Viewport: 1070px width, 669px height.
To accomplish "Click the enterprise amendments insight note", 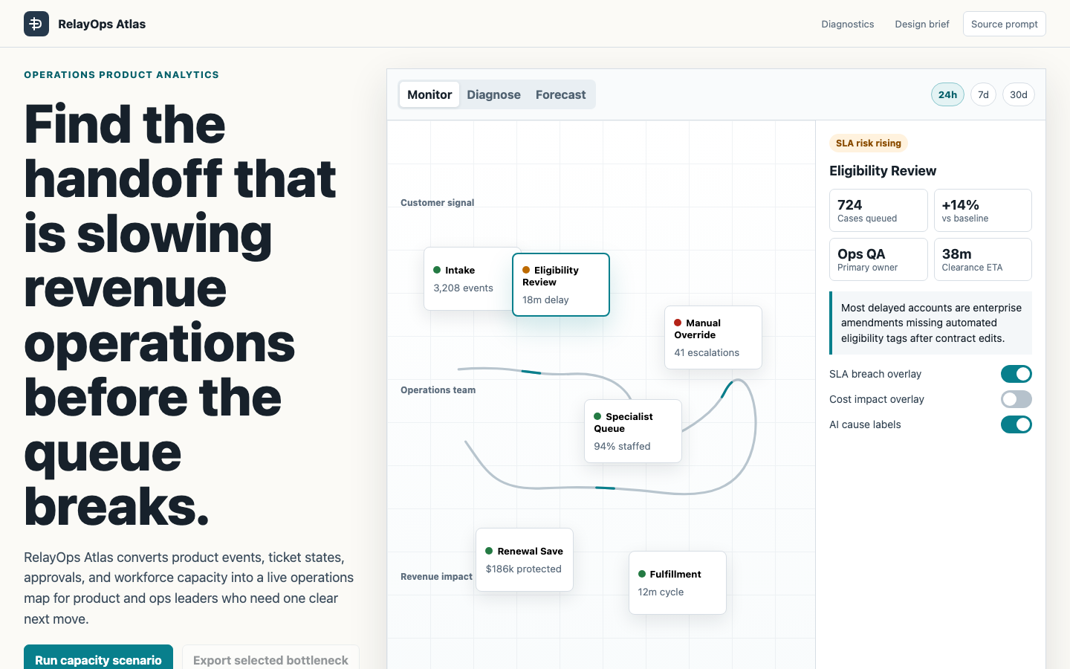I will [931, 323].
